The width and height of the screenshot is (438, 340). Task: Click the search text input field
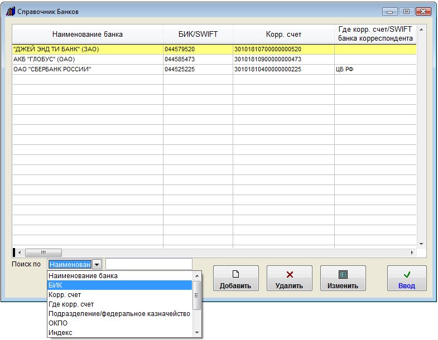(149, 264)
